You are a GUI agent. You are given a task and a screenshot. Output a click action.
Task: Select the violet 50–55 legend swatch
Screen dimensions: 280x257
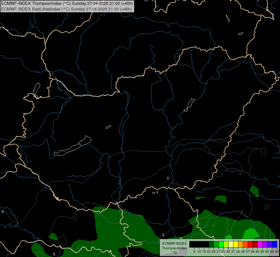(270, 244)
